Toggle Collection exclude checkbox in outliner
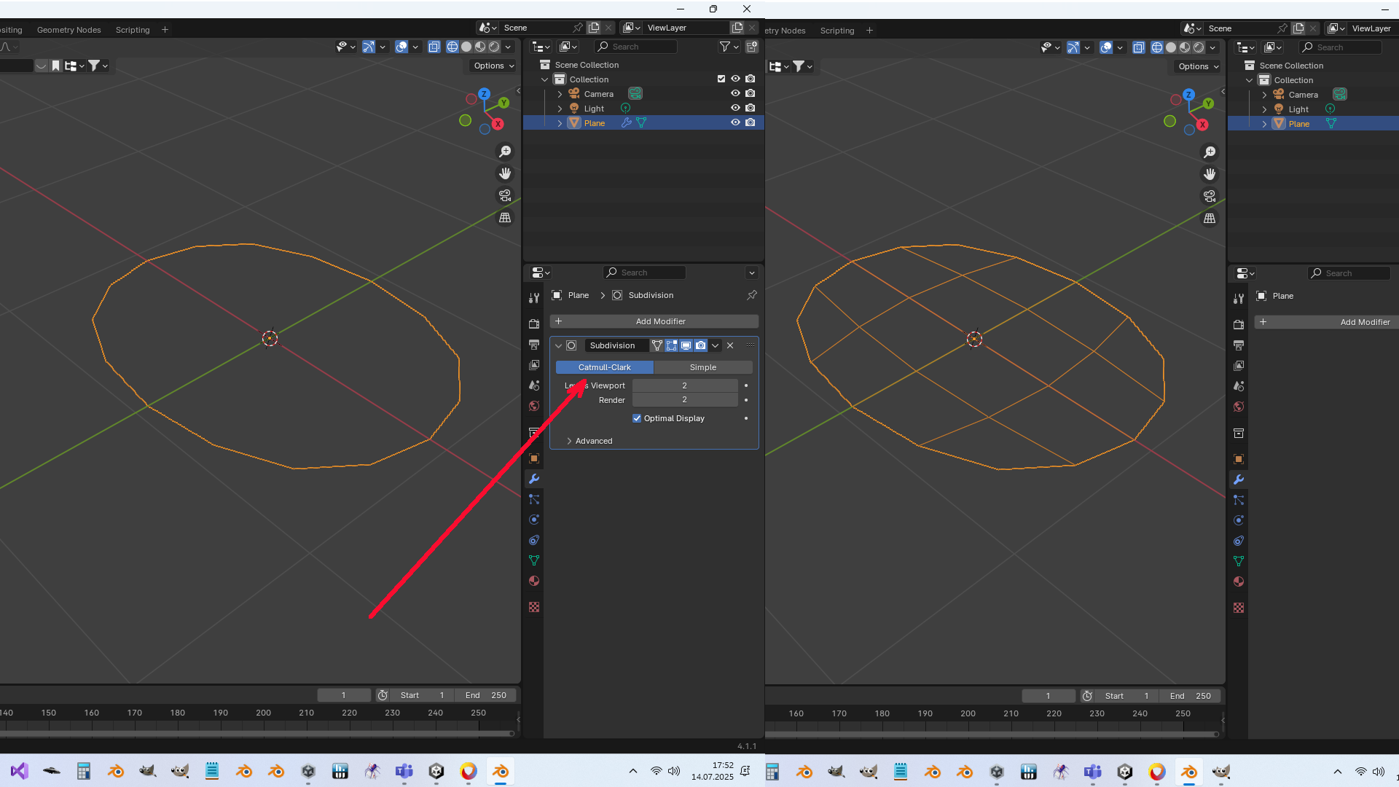This screenshot has height=787, width=1399. (721, 79)
